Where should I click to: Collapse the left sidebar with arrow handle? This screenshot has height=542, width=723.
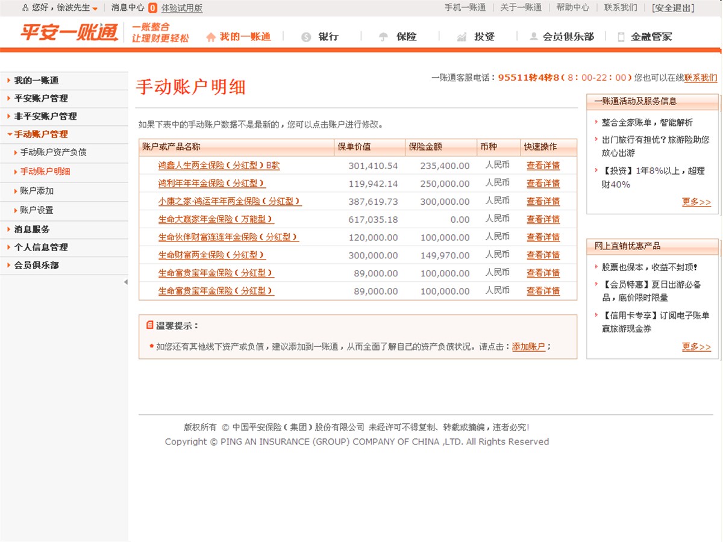[125, 282]
